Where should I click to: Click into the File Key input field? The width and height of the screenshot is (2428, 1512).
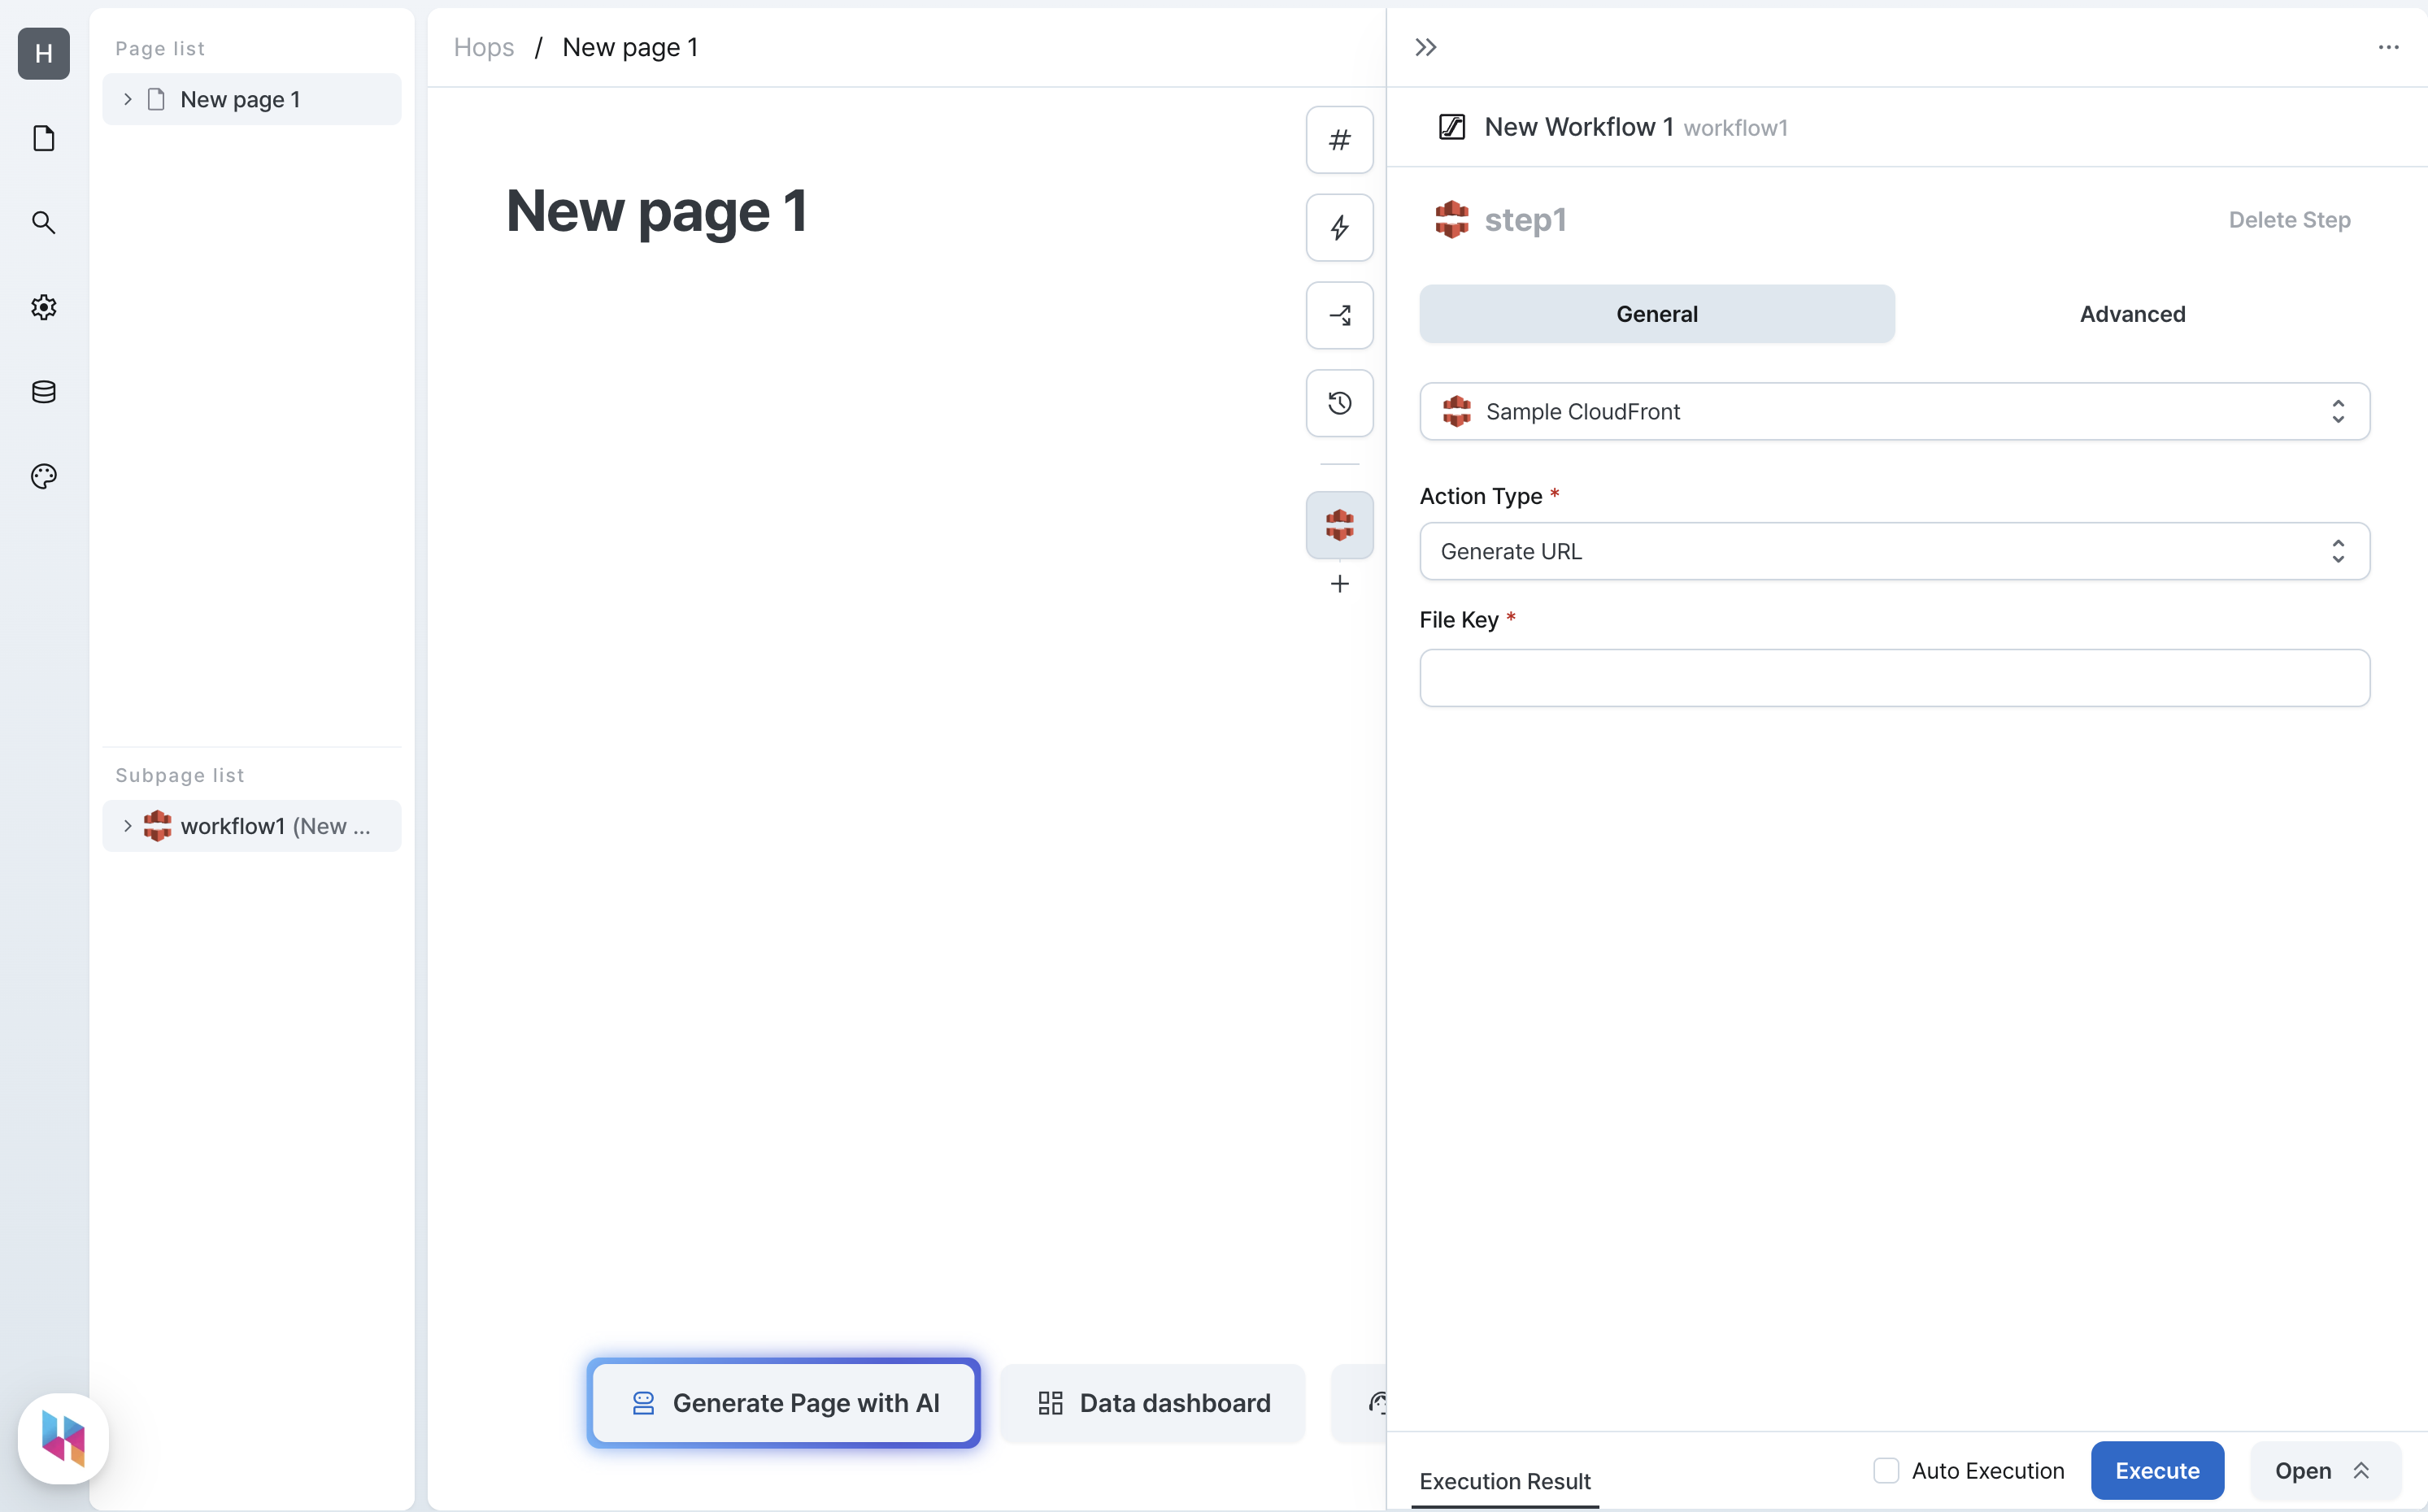coord(1894,678)
